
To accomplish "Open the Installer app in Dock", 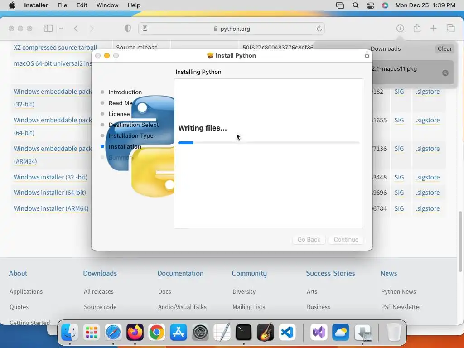I will 362,332.
